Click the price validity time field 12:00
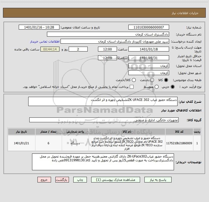 107,58
